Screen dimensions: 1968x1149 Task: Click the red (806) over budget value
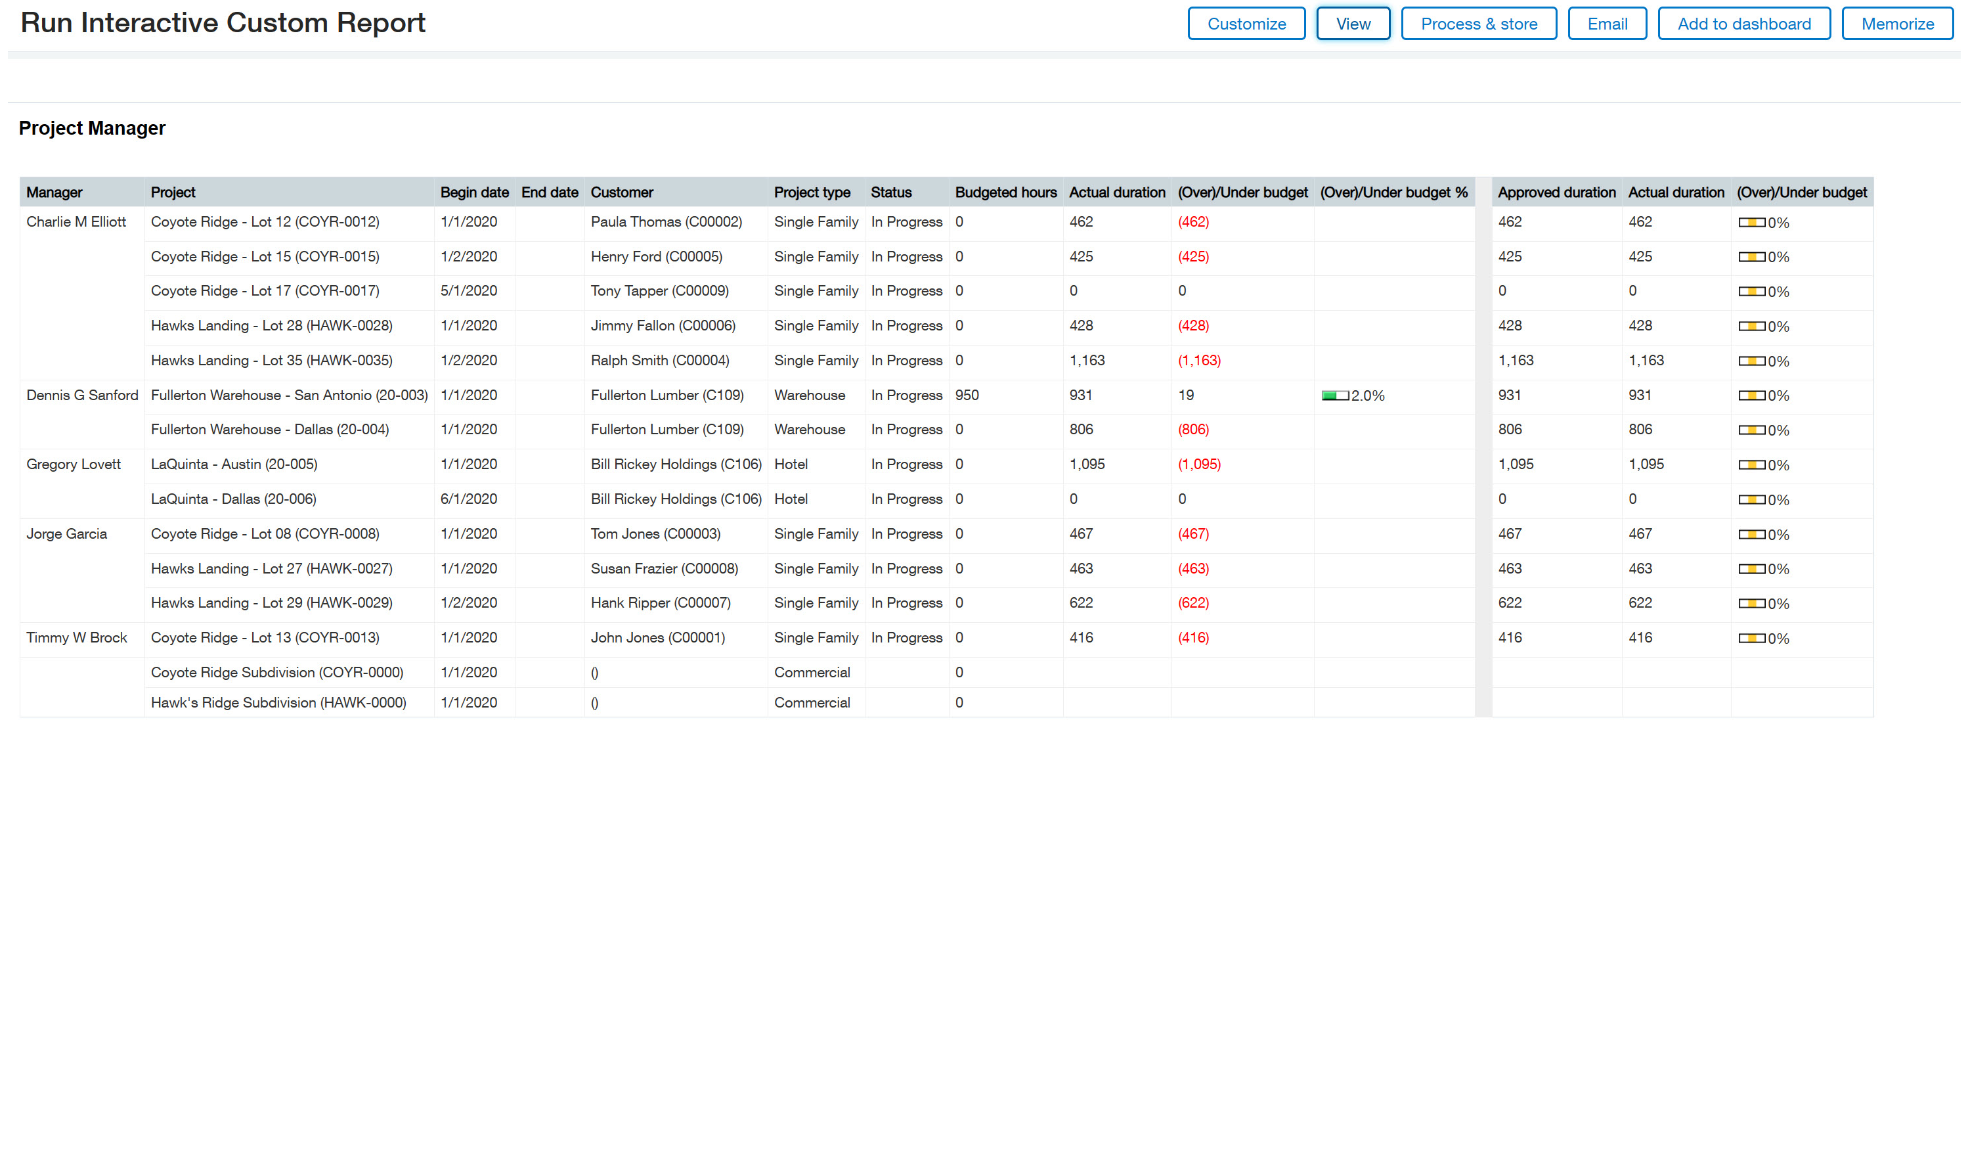point(1192,430)
